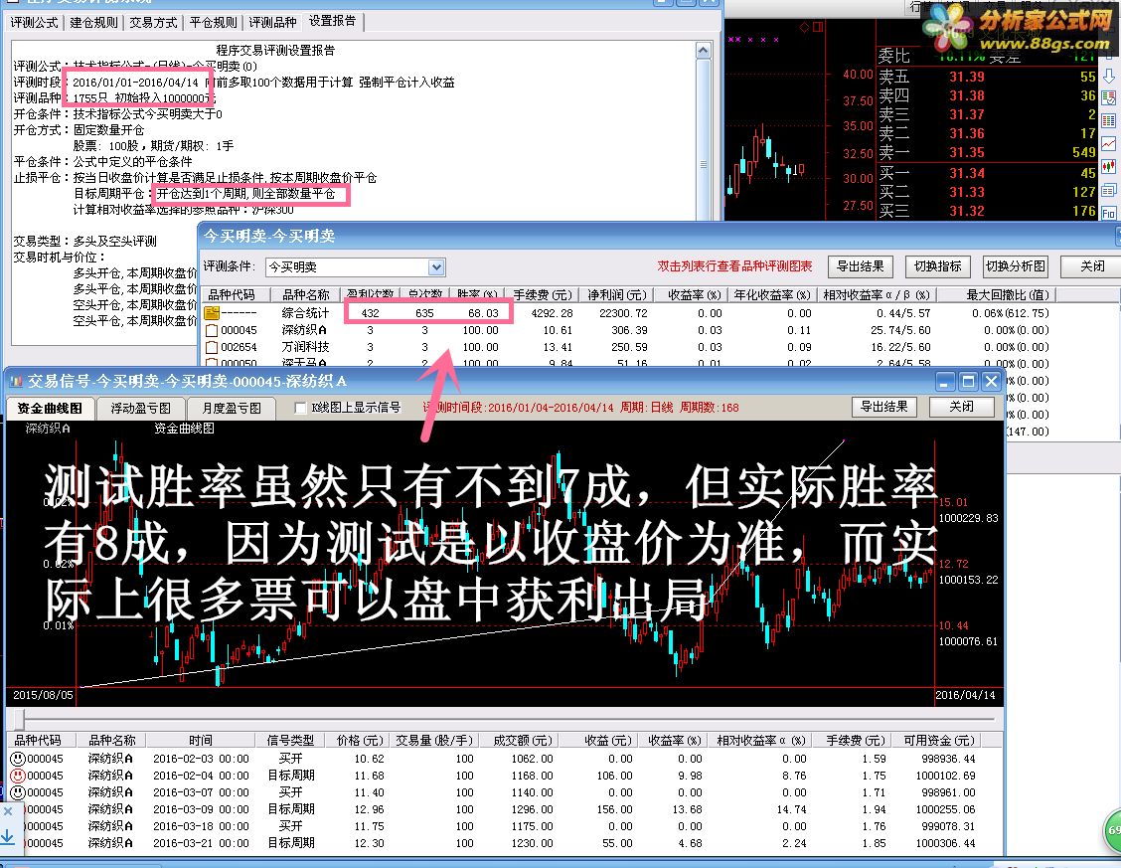Image resolution: width=1121 pixels, height=868 pixels.
Task: Click smiley icon of 2016-02-03 buy row
Action: 18,759
